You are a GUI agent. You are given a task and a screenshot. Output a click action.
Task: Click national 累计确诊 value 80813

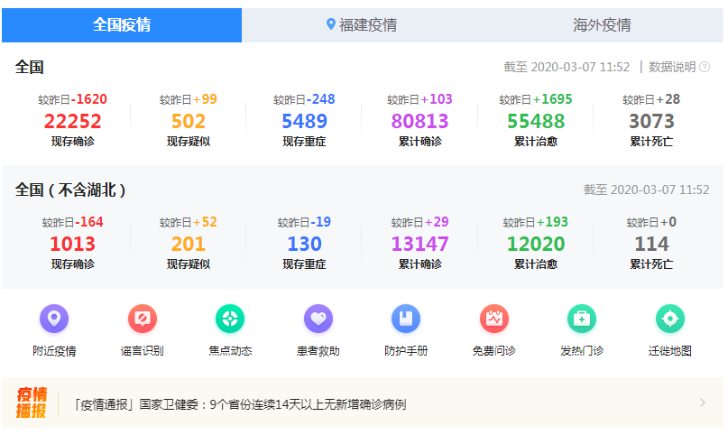pos(419,122)
